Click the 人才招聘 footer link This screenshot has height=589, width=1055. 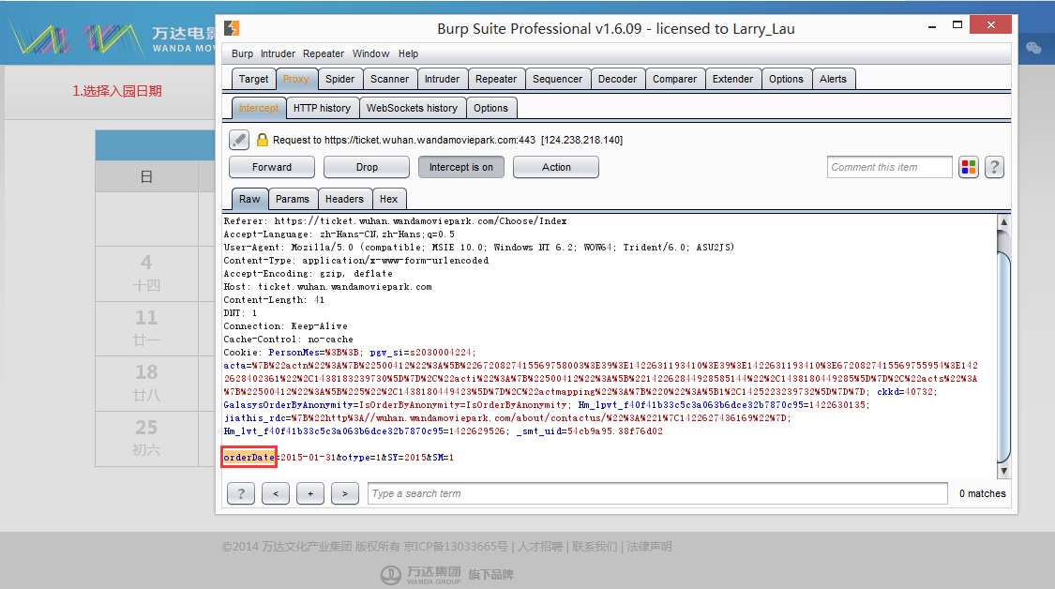pos(539,547)
